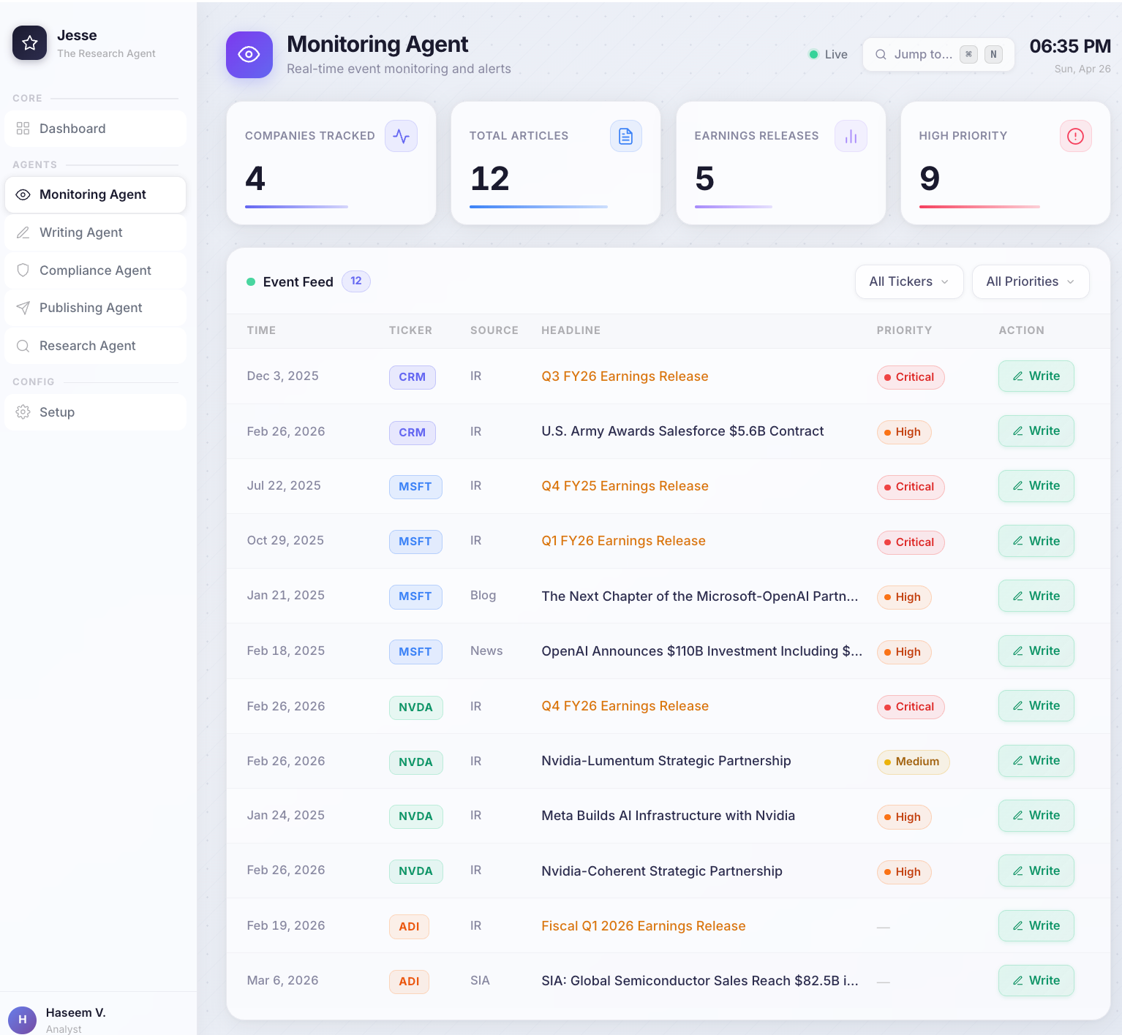Viewport: 1122px width, 1035px height.
Task: Click the pulse icon on Companies Tracked
Action: coord(401,136)
